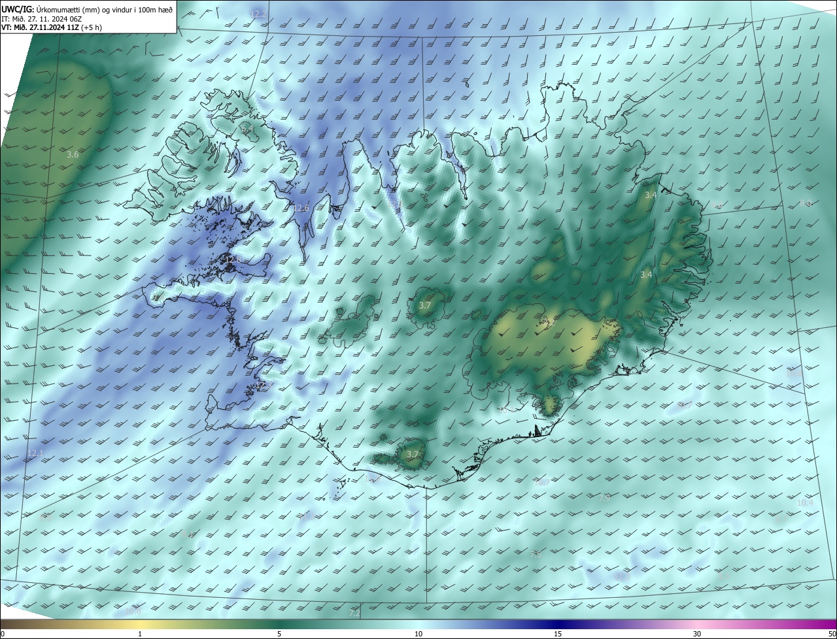
Task: Click the '10.4' value label
Action: [805, 502]
